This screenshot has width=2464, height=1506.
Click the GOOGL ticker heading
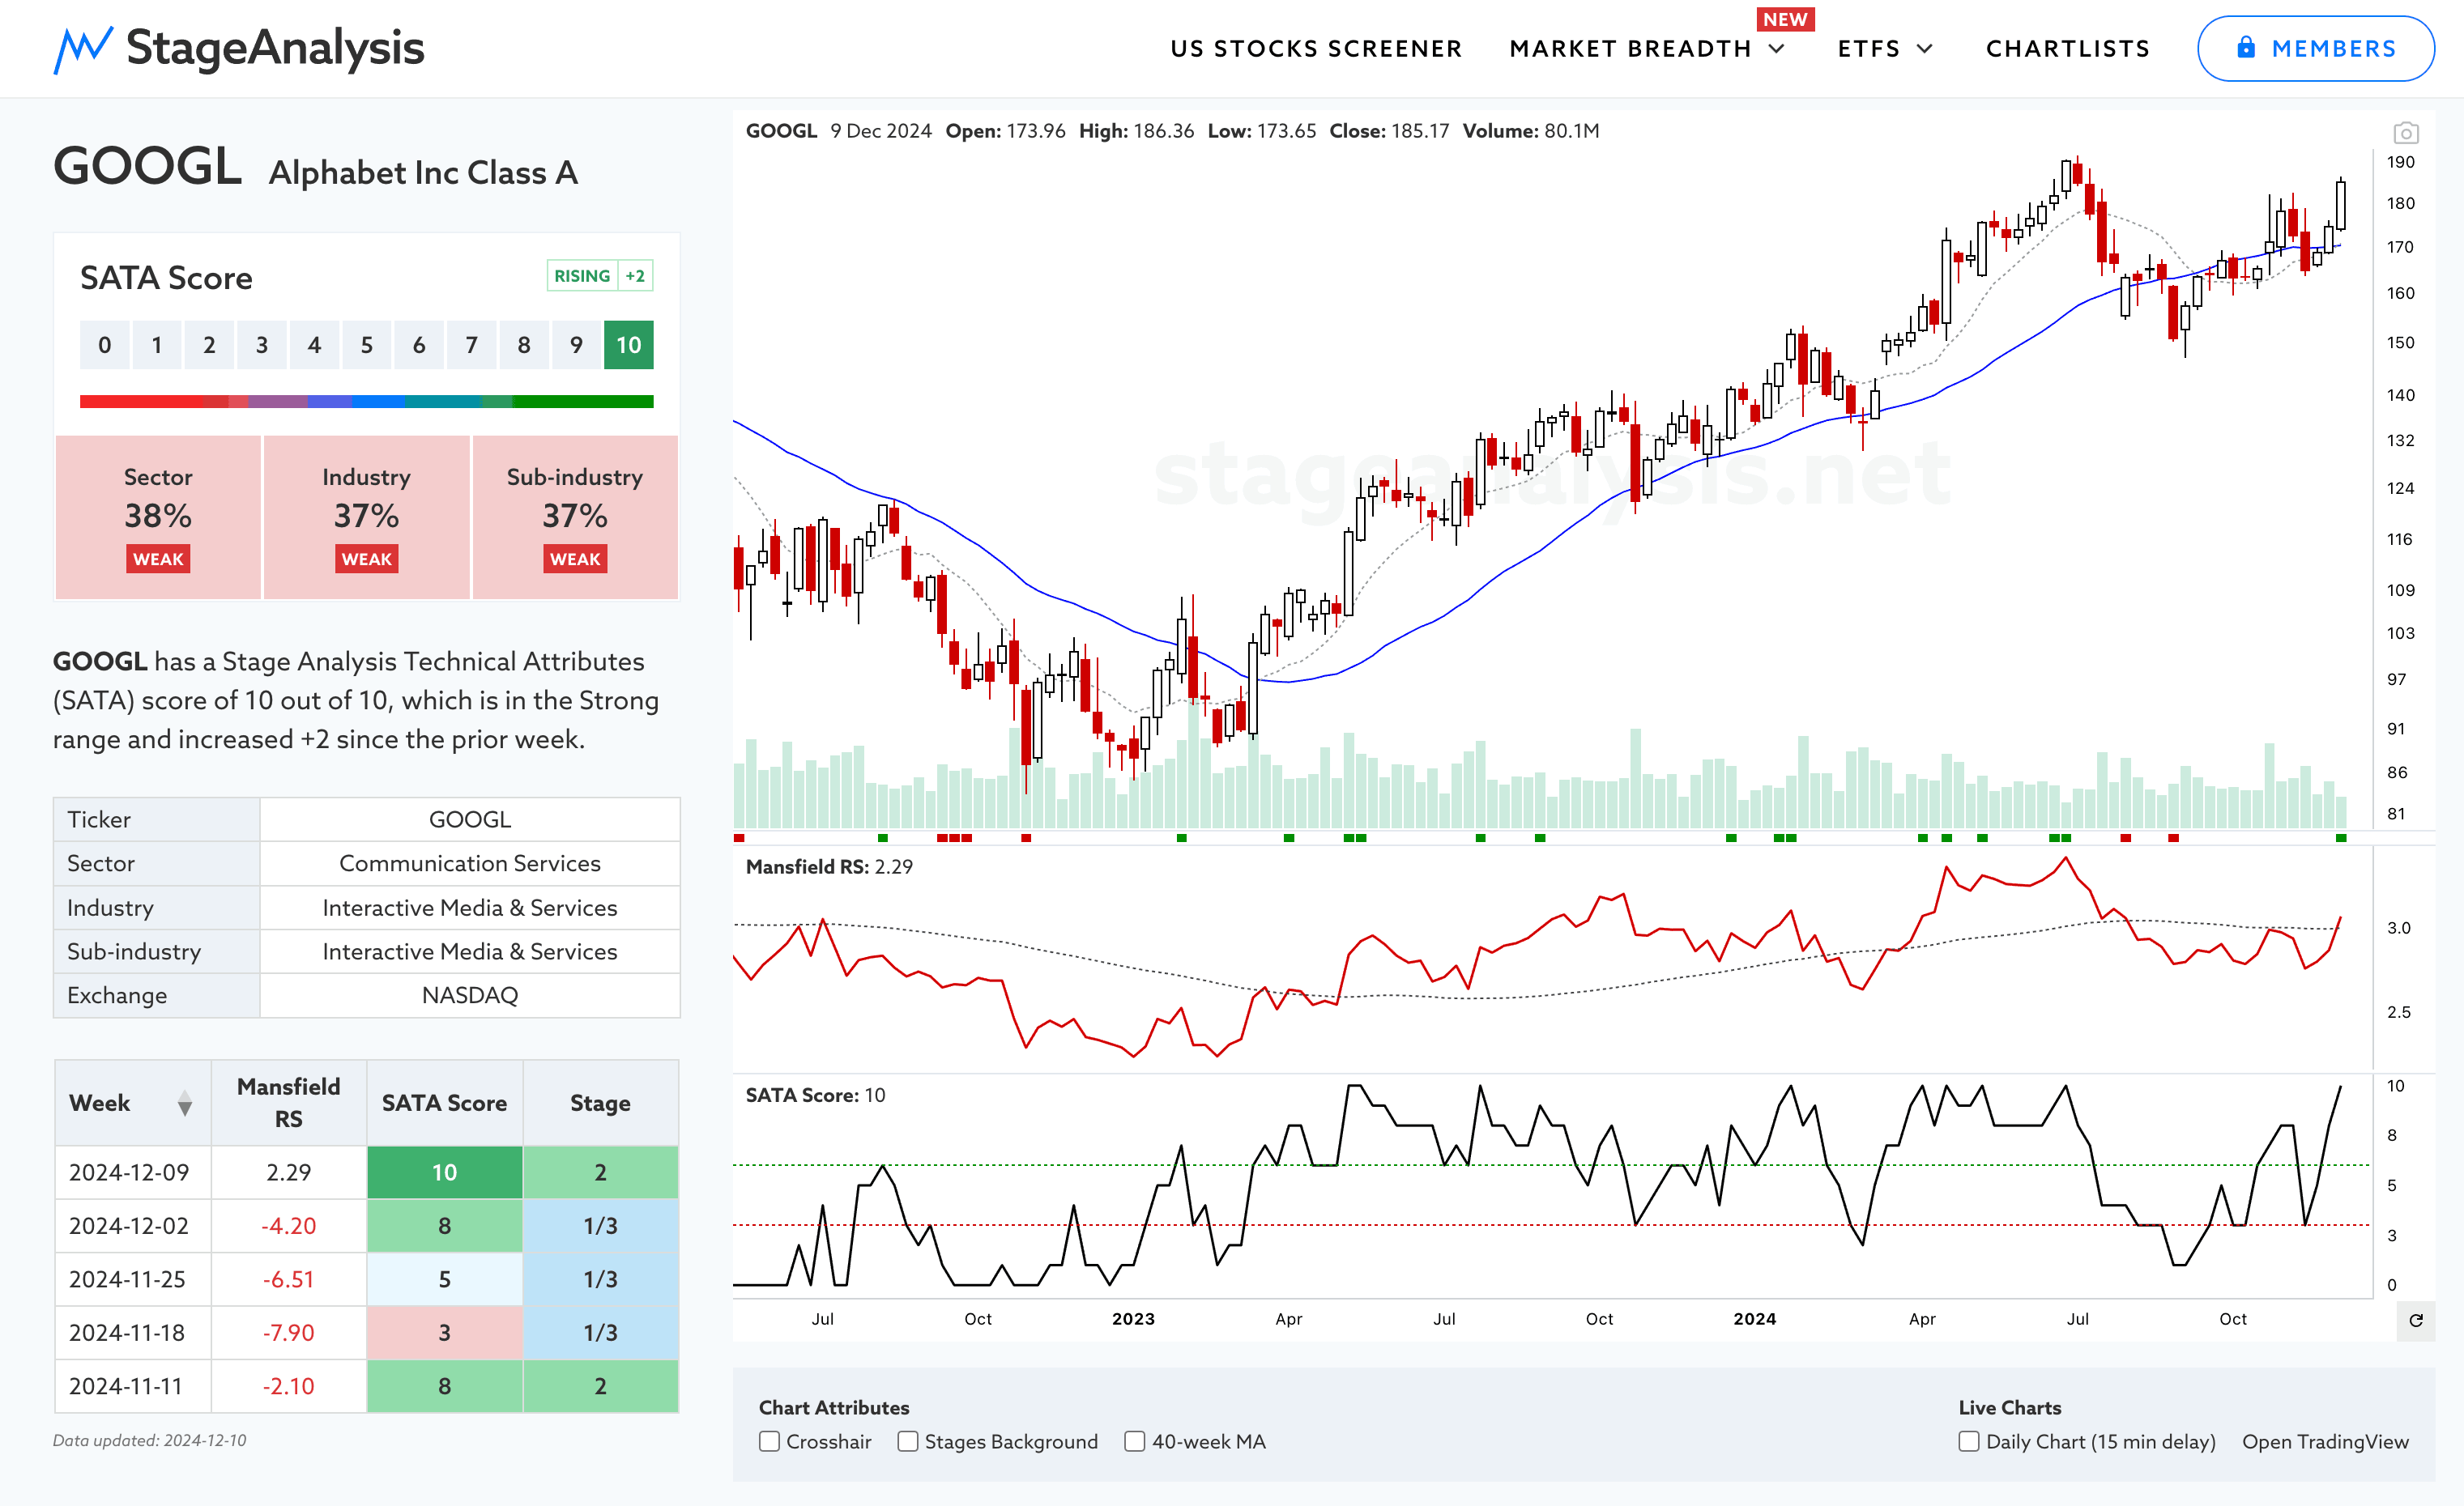coord(147,166)
